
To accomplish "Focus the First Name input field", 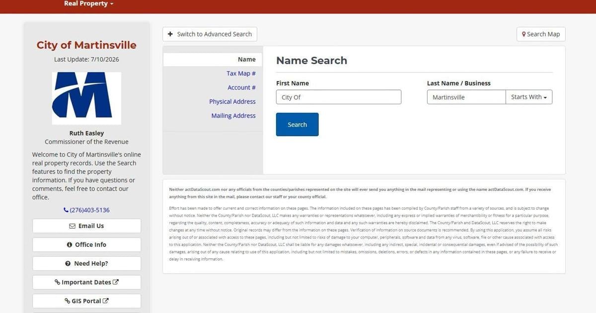I will [x=339, y=97].
